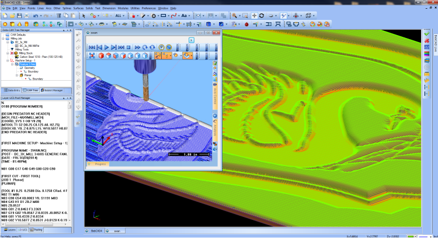Rewind simulation to the start
This screenshot has height=238, width=438.
92,47
